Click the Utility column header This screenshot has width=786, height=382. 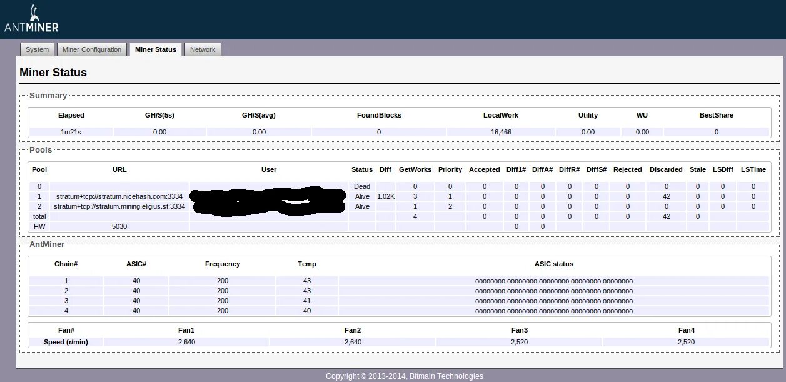tap(588, 115)
